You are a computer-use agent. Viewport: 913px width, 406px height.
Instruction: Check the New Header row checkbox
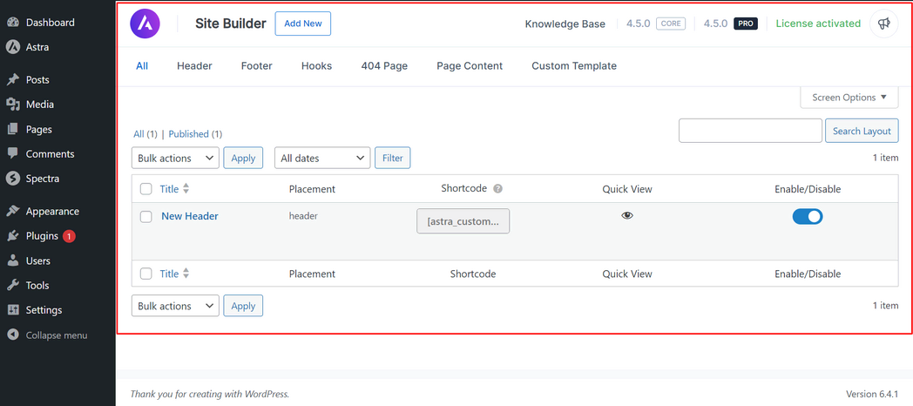(146, 216)
